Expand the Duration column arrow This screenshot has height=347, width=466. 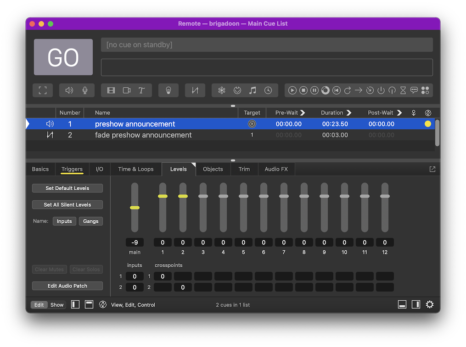[x=349, y=113]
